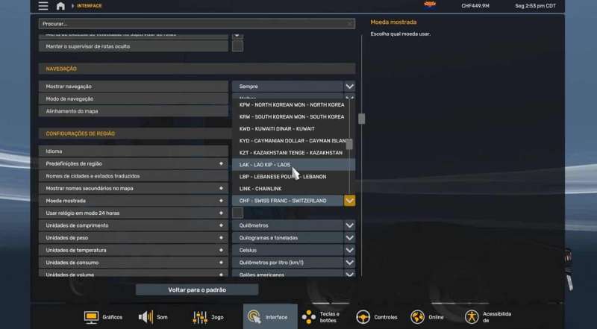Click Voltar para o padrão button

197,289
